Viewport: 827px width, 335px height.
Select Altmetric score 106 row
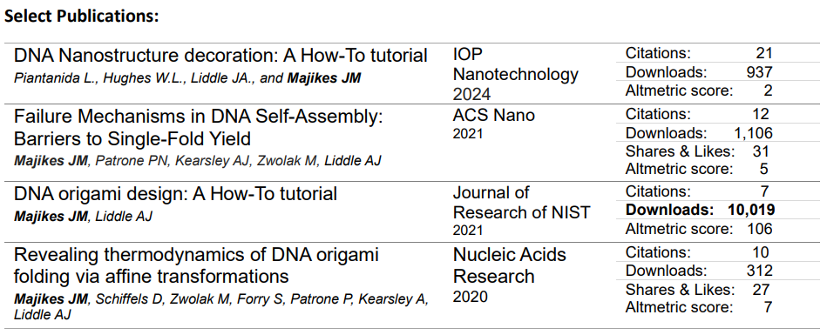click(699, 229)
